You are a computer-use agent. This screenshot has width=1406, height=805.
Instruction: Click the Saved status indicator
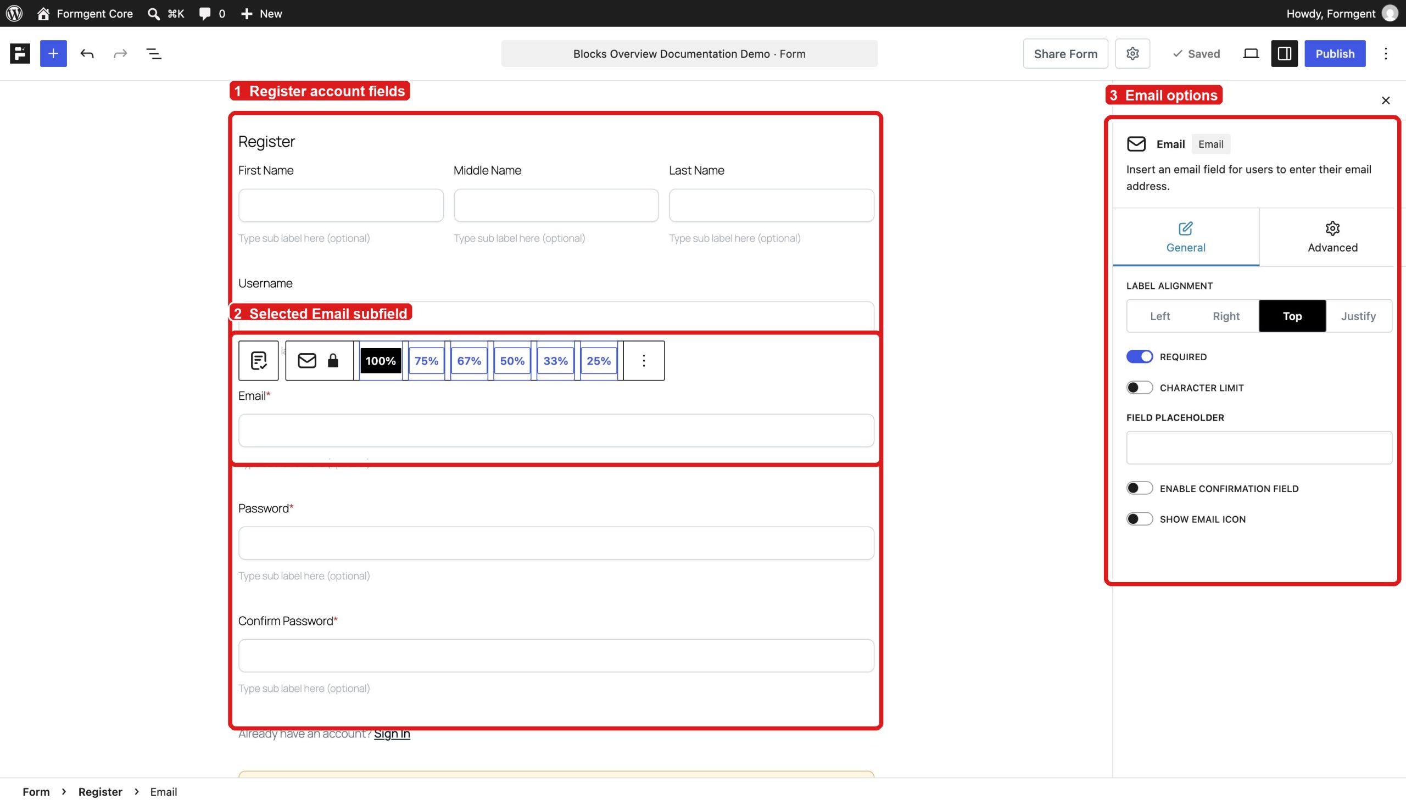(x=1196, y=54)
